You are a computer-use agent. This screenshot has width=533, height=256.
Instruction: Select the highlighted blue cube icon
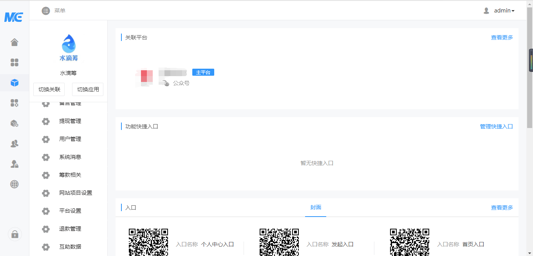tap(14, 83)
